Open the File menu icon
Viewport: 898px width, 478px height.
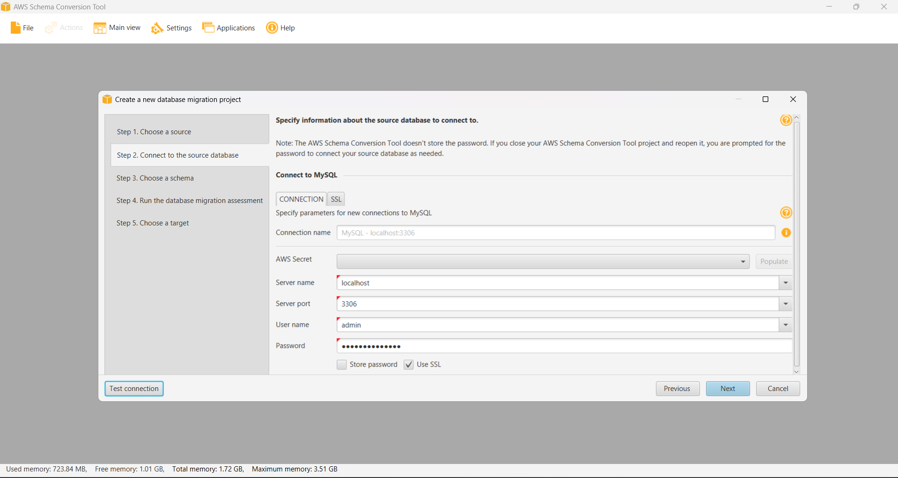point(15,28)
